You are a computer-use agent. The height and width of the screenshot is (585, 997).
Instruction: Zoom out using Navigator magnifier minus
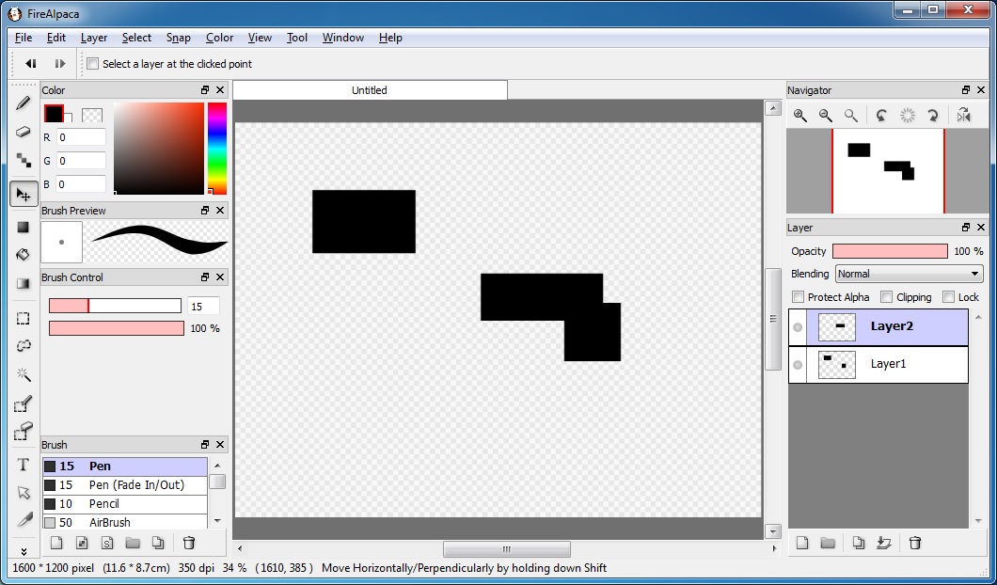825,116
